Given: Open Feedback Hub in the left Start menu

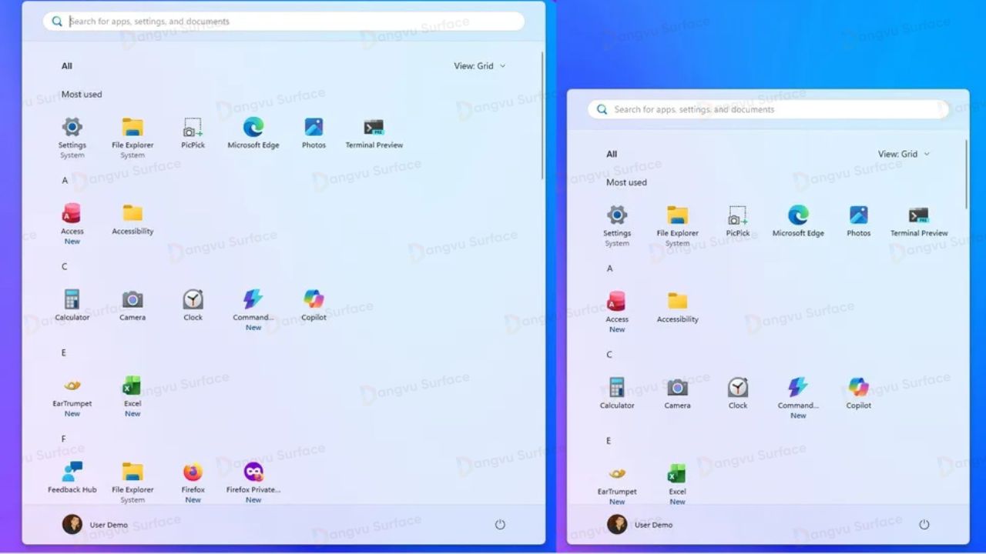Looking at the screenshot, I should pyautogui.click(x=72, y=478).
